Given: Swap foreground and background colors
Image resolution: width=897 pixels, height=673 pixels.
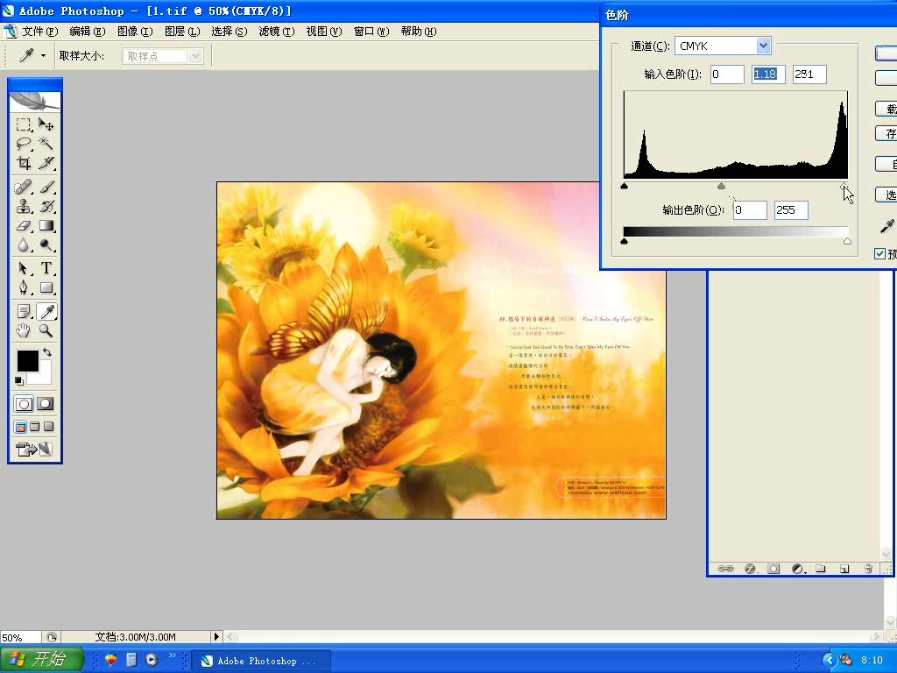Looking at the screenshot, I should tap(46, 352).
